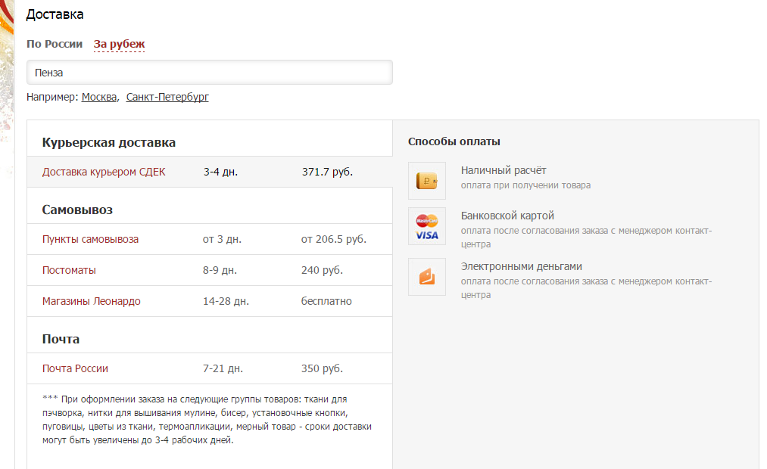Click the Способы оплаты panel heading
Image resolution: width=767 pixels, height=469 pixels.
[454, 141]
